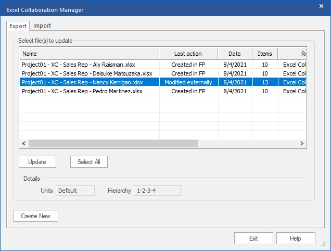Click 'Excel Col' cell in Aly Raisman row
Viewport: 331px width, 251px height.
point(292,65)
